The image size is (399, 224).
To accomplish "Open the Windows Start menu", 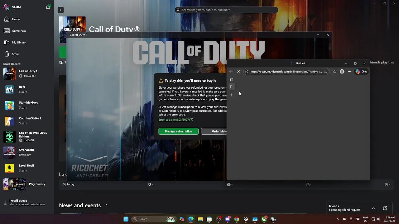I will click(x=126, y=219).
